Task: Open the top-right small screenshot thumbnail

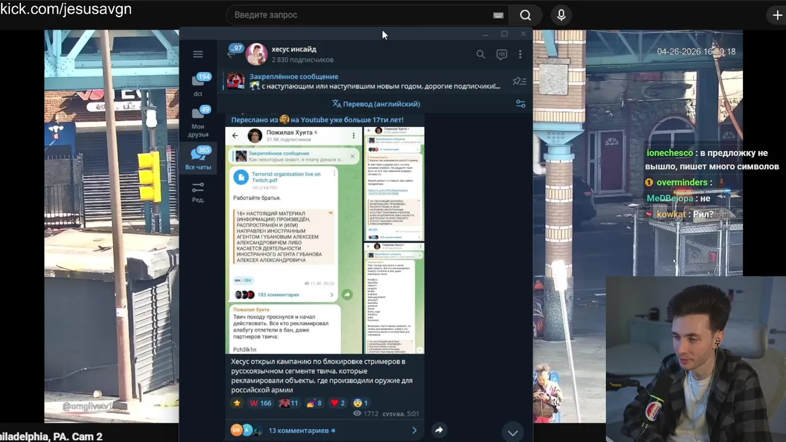Action: pyautogui.click(x=395, y=184)
